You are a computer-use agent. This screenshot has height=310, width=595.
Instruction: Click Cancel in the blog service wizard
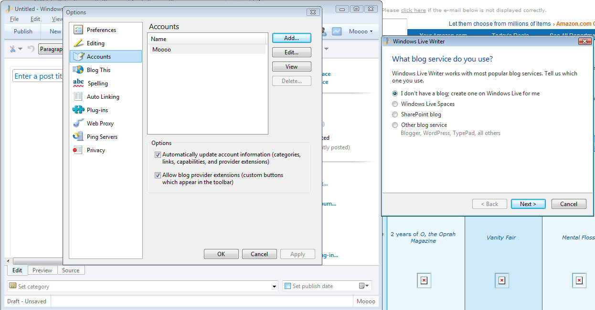[569, 204]
